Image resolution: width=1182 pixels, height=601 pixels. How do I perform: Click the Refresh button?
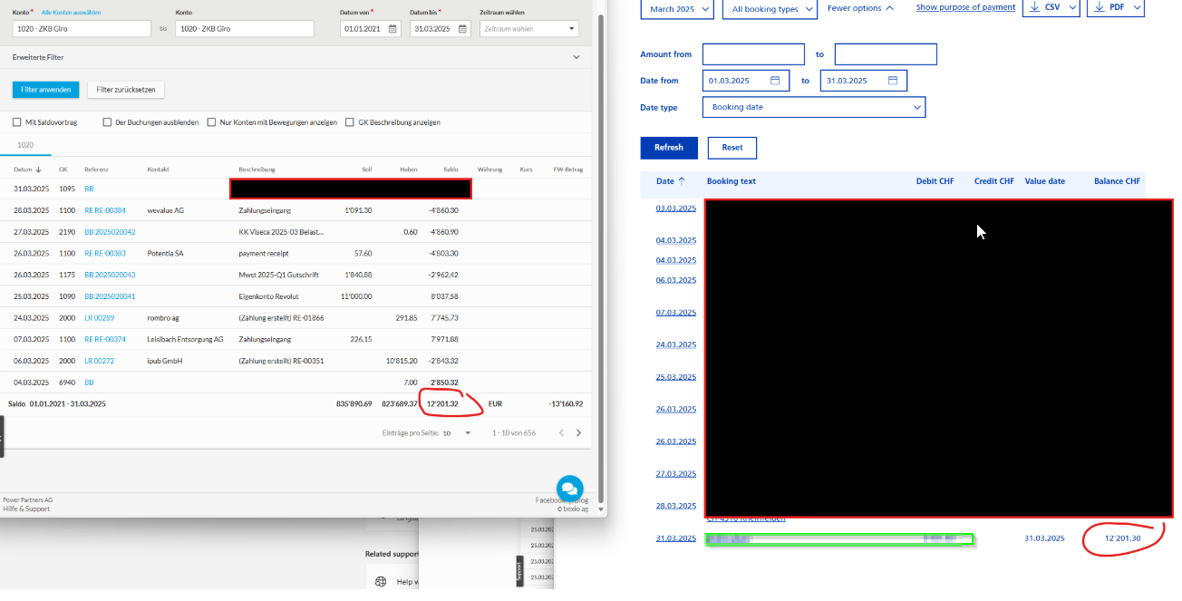pyautogui.click(x=669, y=148)
